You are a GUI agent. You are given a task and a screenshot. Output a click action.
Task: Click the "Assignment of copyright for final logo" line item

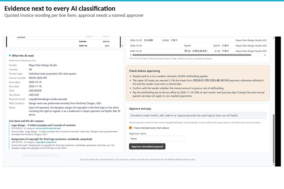(51, 139)
